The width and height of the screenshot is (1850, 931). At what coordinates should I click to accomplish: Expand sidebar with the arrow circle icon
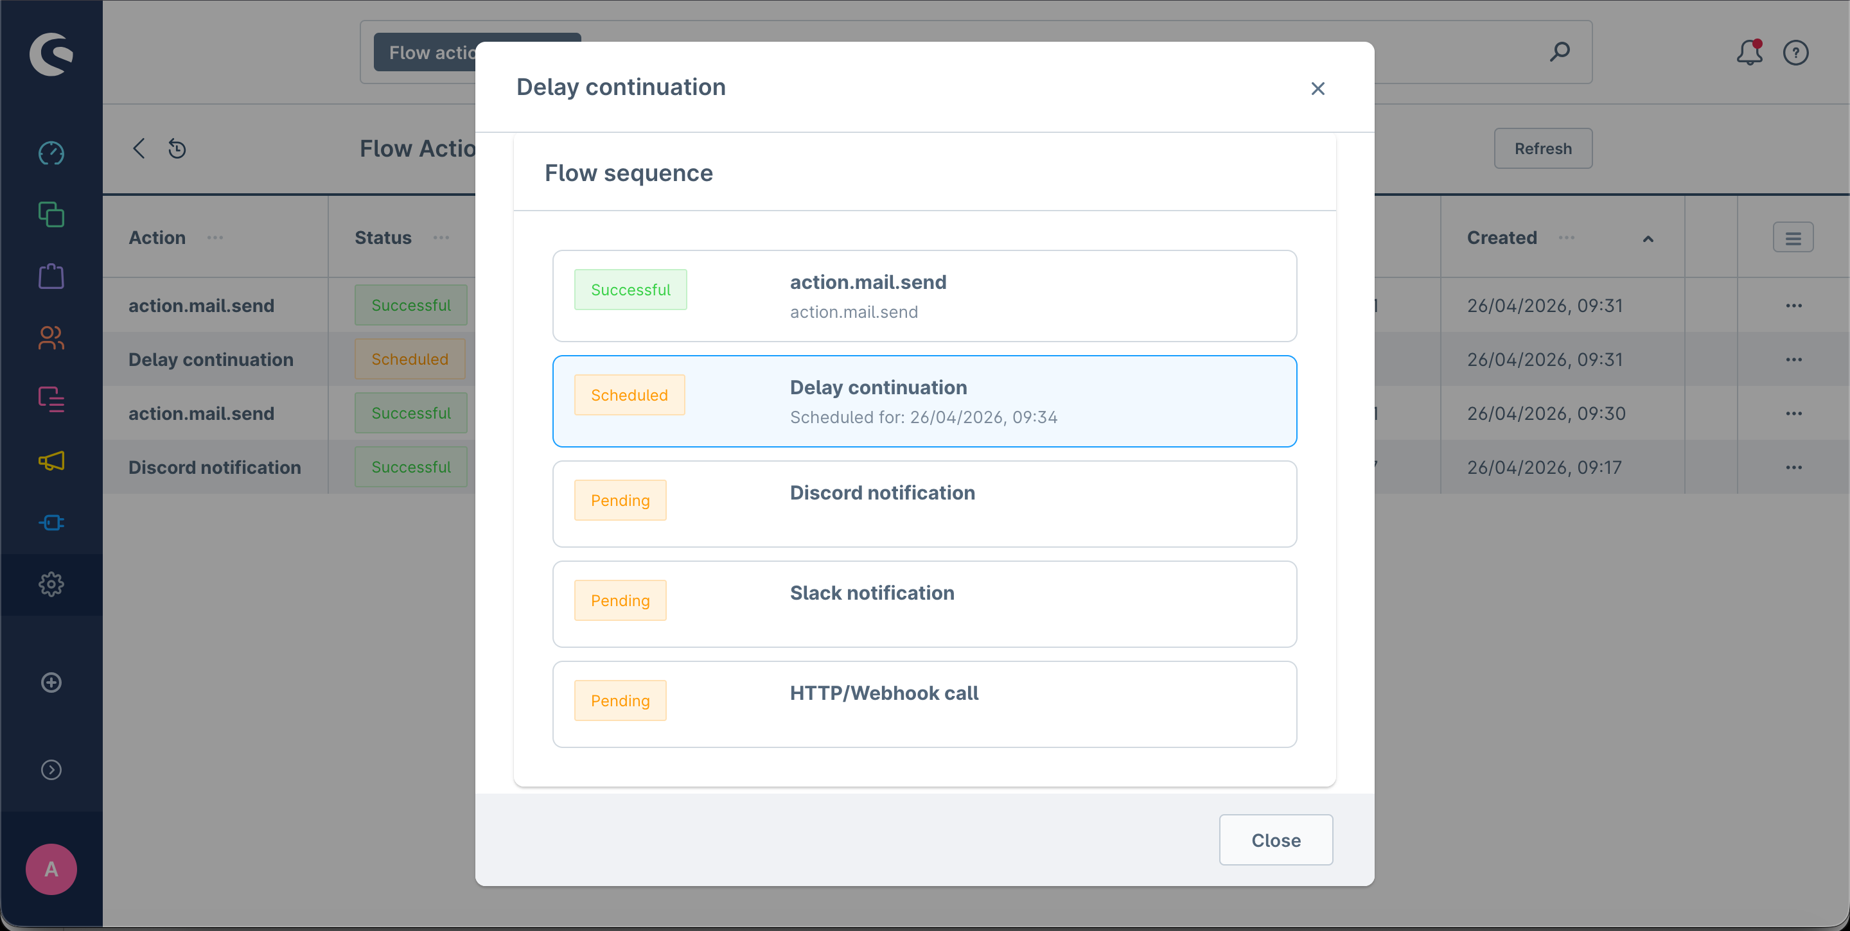pyautogui.click(x=51, y=769)
